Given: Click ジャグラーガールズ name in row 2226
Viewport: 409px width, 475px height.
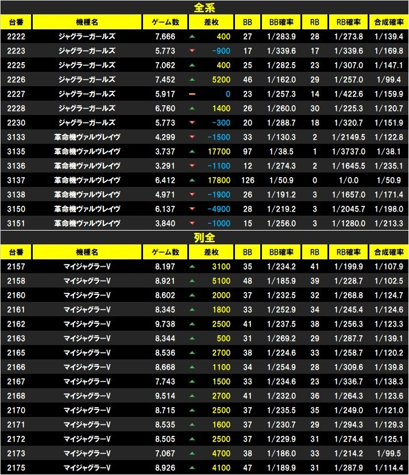Looking at the screenshot, I should [x=87, y=80].
